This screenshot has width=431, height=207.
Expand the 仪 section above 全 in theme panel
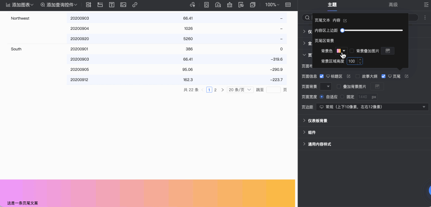(x=304, y=32)
